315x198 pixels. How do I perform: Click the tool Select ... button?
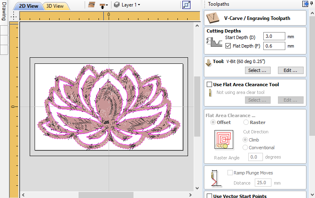(257, 70)
